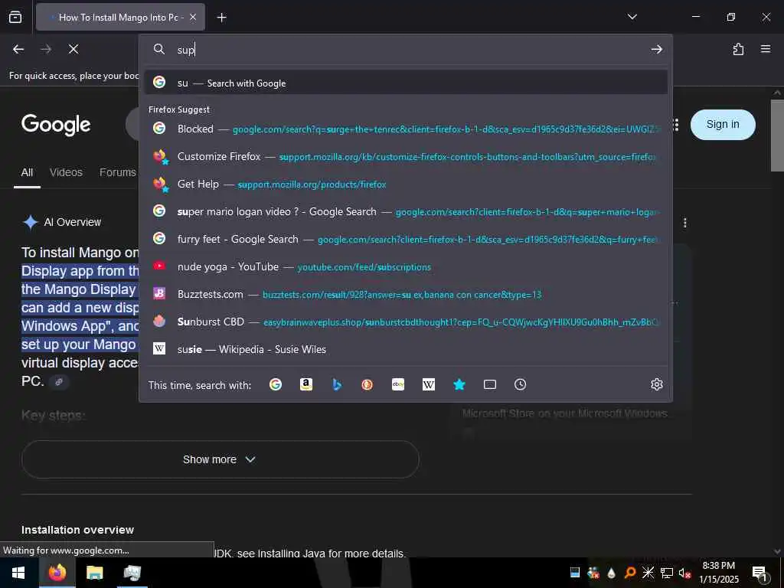
Task: Search this time with Google icon
Action: (x=276, y=384)
